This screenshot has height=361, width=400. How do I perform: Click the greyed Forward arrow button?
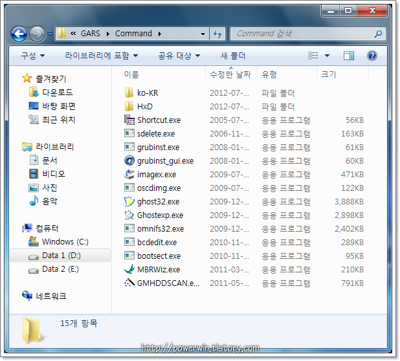click(x=37, y=34)
